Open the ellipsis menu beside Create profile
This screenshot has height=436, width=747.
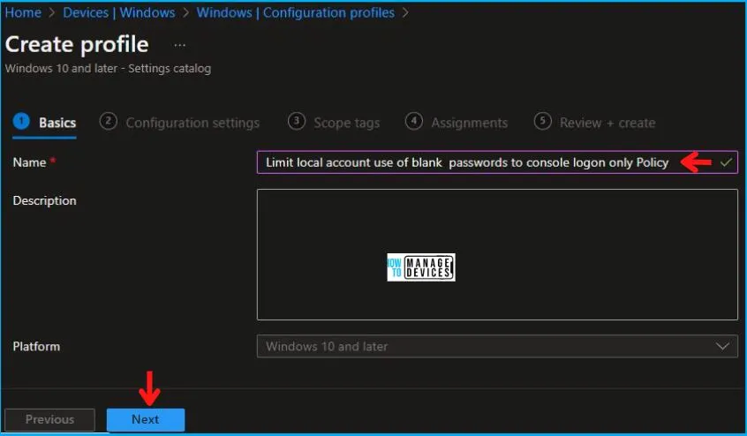tap(179, 45)
